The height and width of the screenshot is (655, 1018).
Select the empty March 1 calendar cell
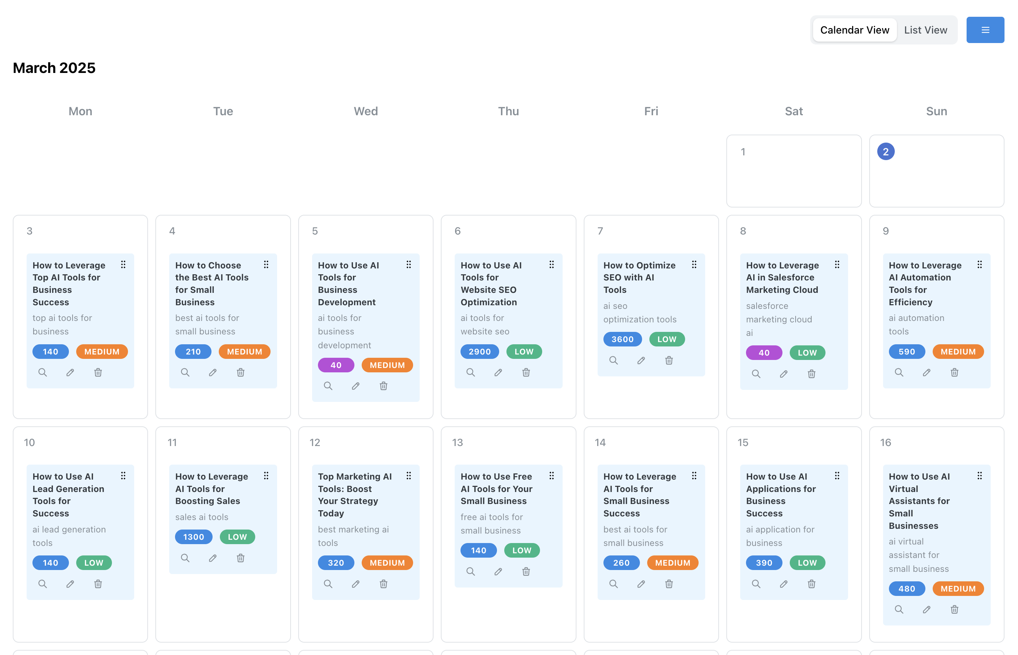[x=793, y=171]
